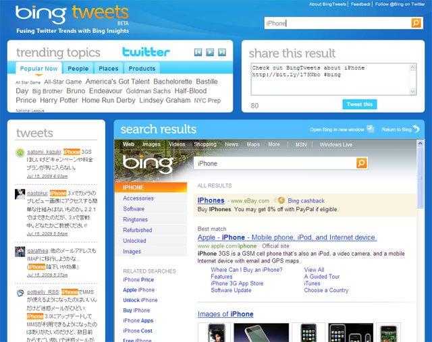Open the second iPhone image thumbnail
Screen dimensions: 432x342
[x=261, y=333]
